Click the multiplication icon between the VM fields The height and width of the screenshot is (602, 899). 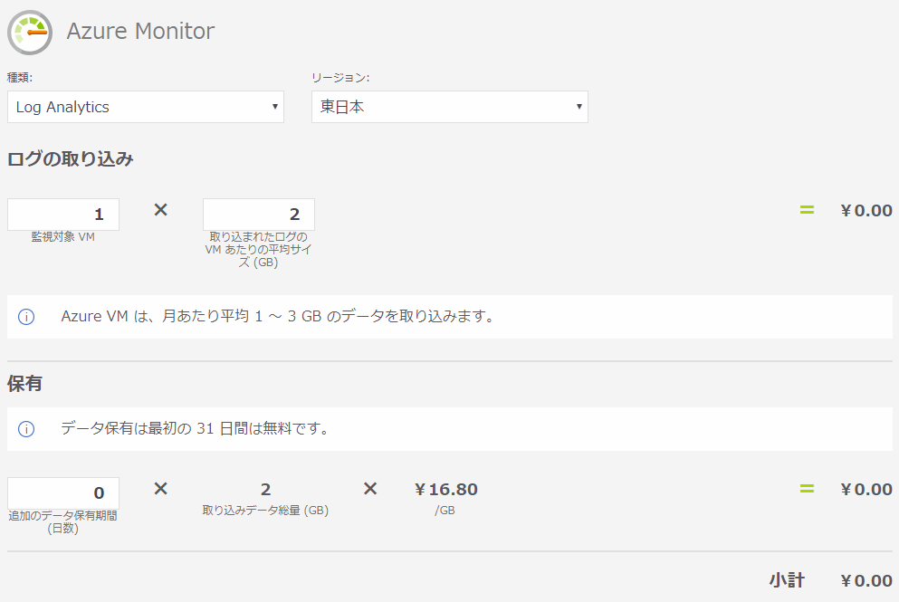tap(160, 209)
